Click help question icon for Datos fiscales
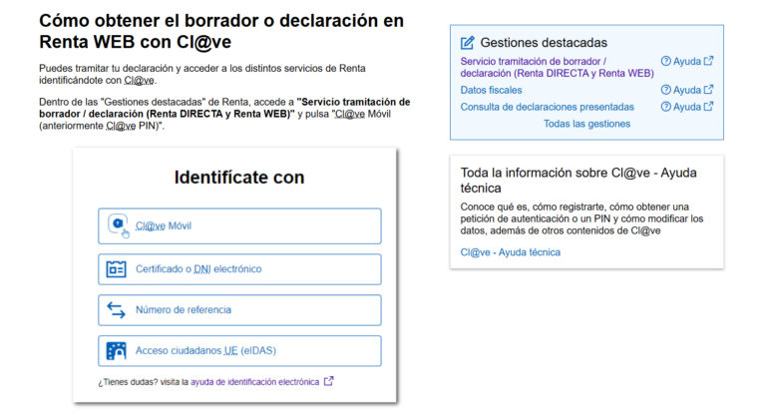Screen dimensions: 766x415 coord(666,90)
